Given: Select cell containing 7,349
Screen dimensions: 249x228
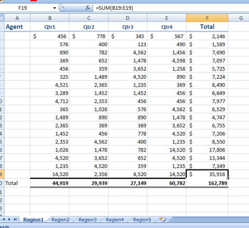Looking at the screenshot, I should coord(207,166).
